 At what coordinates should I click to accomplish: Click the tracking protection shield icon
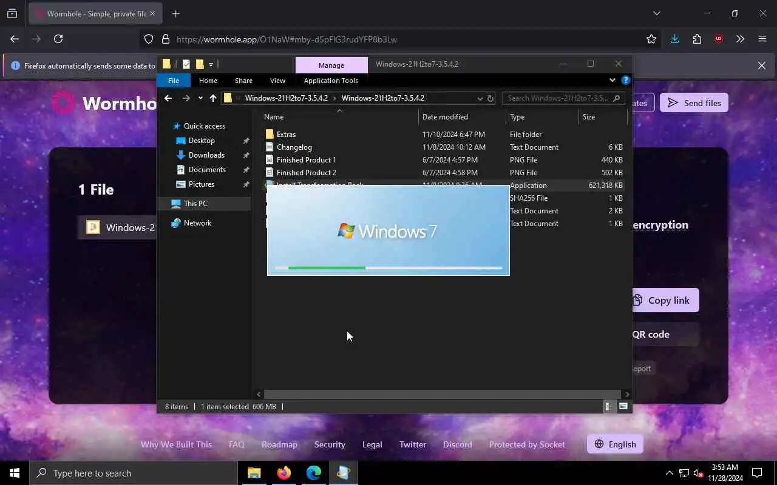click(x=149, y=39)
